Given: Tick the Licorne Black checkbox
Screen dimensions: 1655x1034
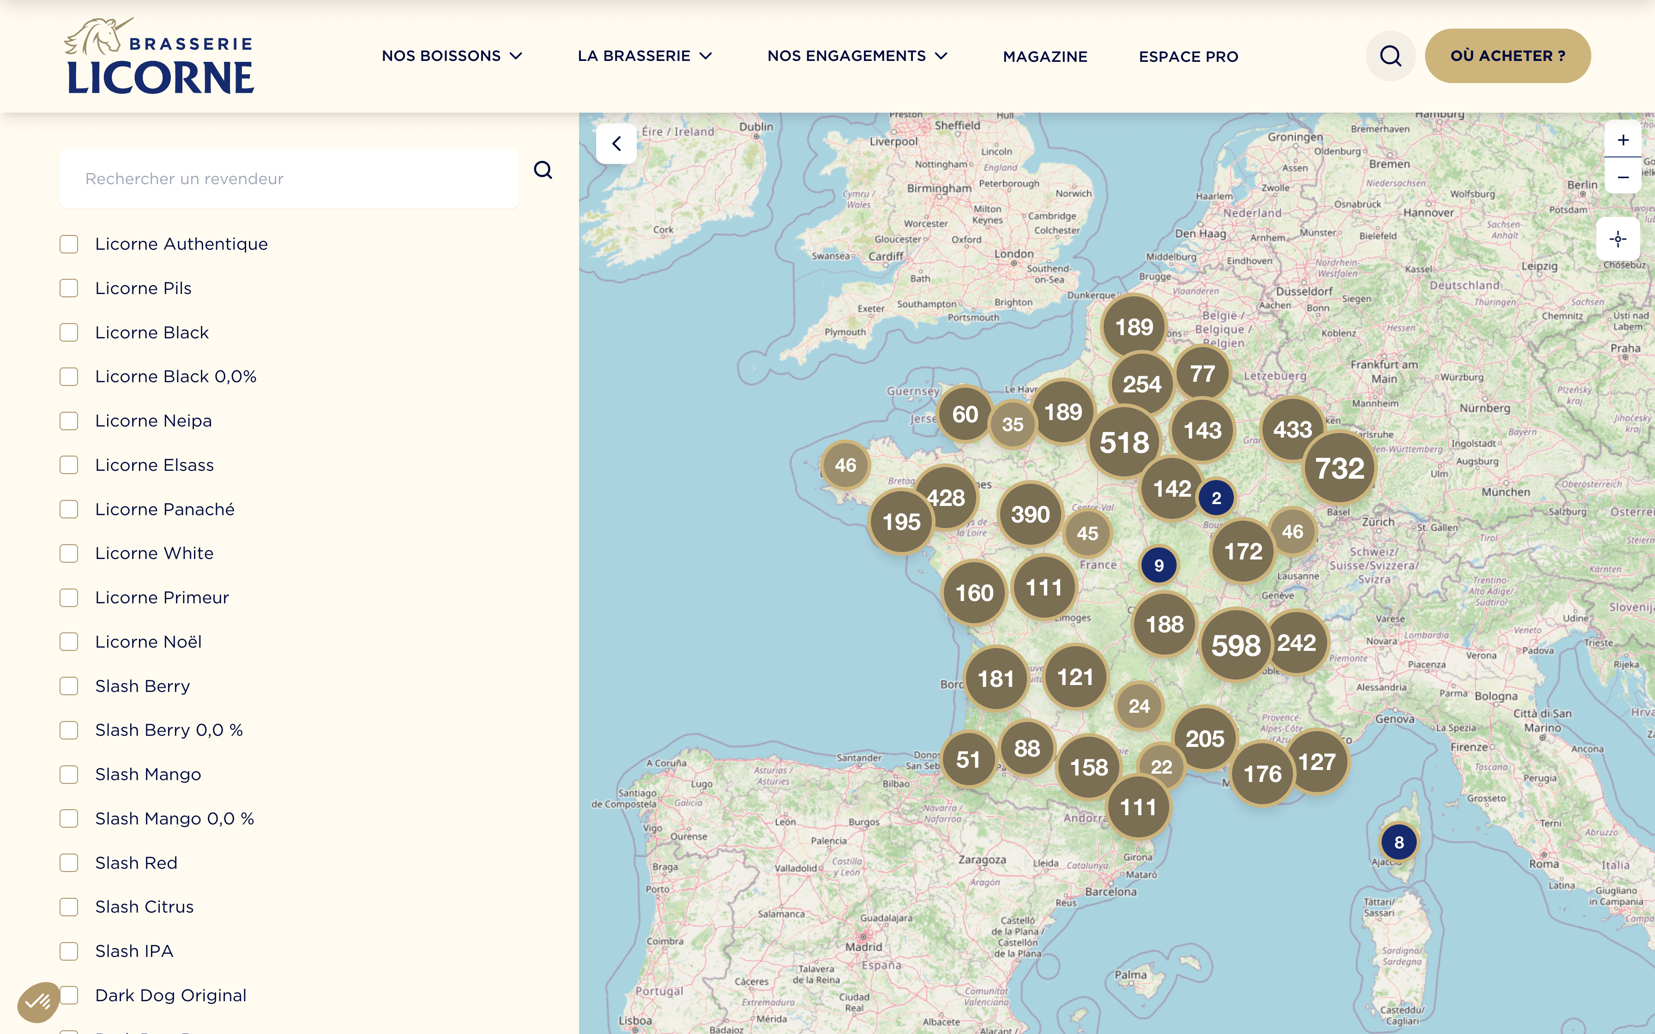Looking at the screenshot, I should tap(68, 332).
